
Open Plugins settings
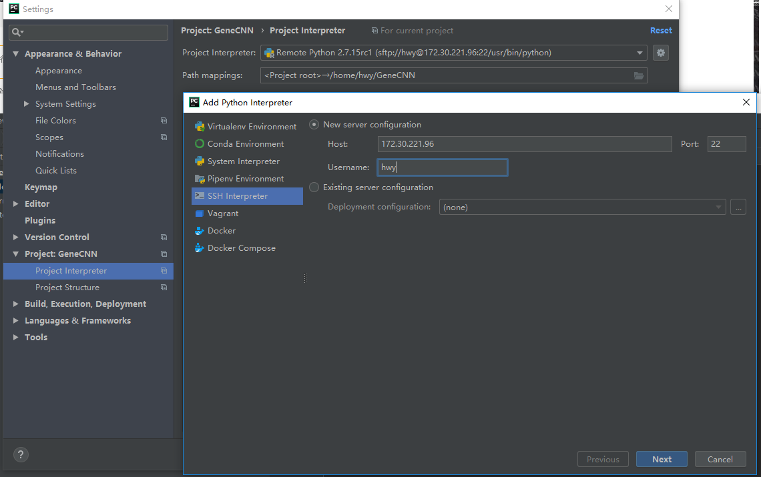(40, 220)
